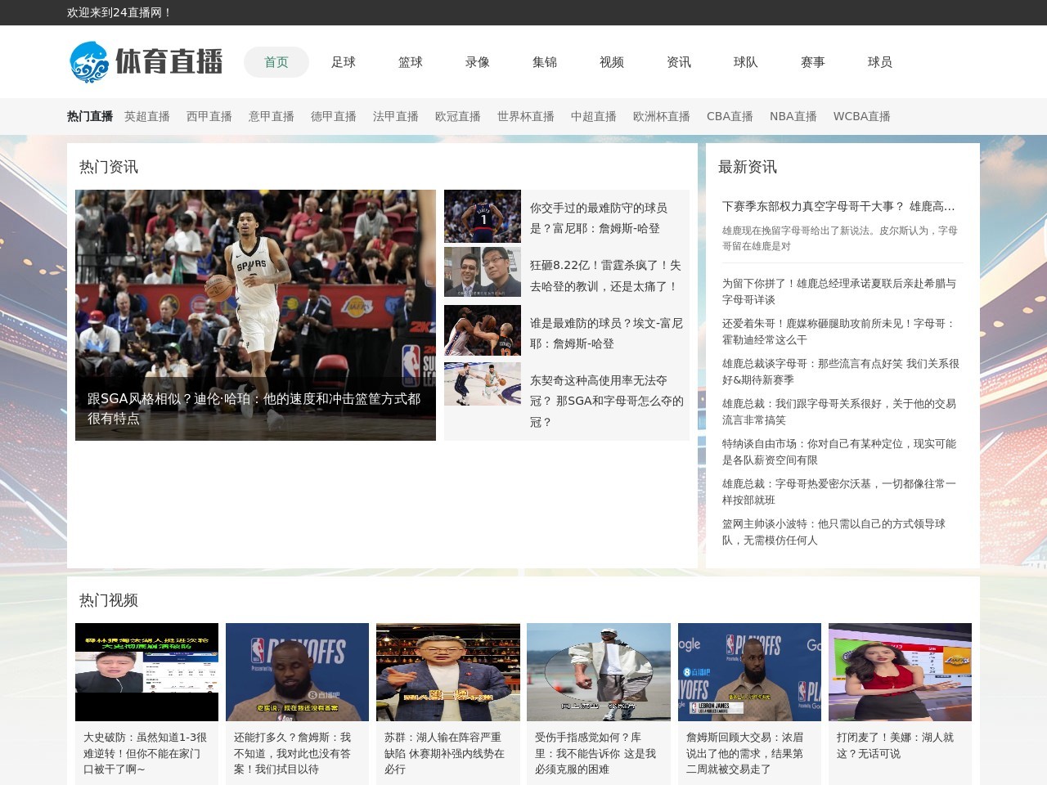Open video title 受伤手指感觉如何？库里
This screenshot has height=785, width=1047.
(595, 753)
